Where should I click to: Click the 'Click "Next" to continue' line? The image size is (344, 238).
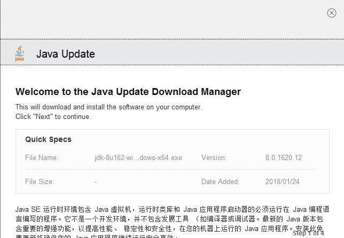(53, 116)
